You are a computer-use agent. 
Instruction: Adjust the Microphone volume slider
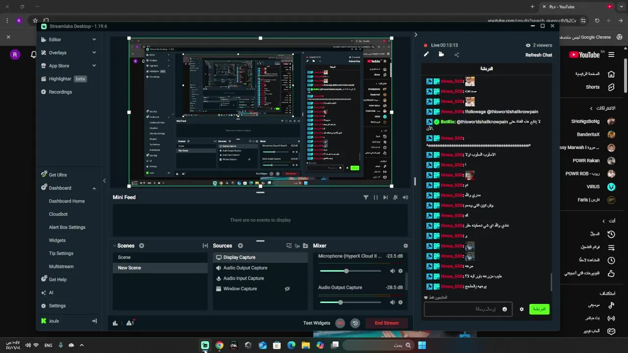click(350, 271)
